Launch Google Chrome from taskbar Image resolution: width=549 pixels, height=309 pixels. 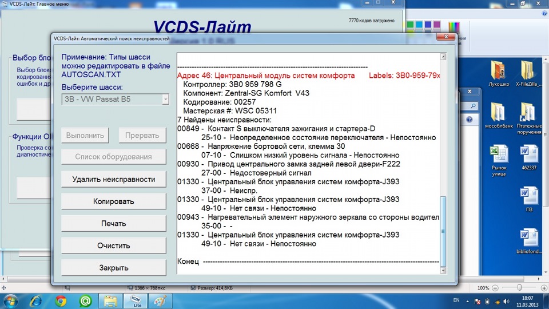click(61, 302)
